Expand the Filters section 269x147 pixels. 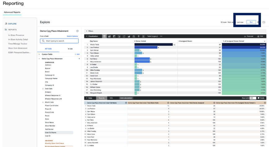87,31
